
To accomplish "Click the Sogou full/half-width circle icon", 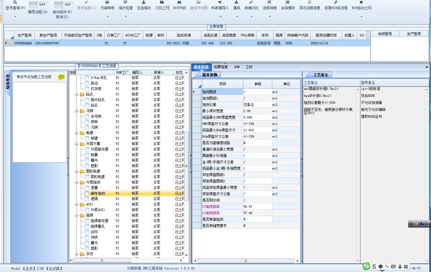I will click(381, 266).
